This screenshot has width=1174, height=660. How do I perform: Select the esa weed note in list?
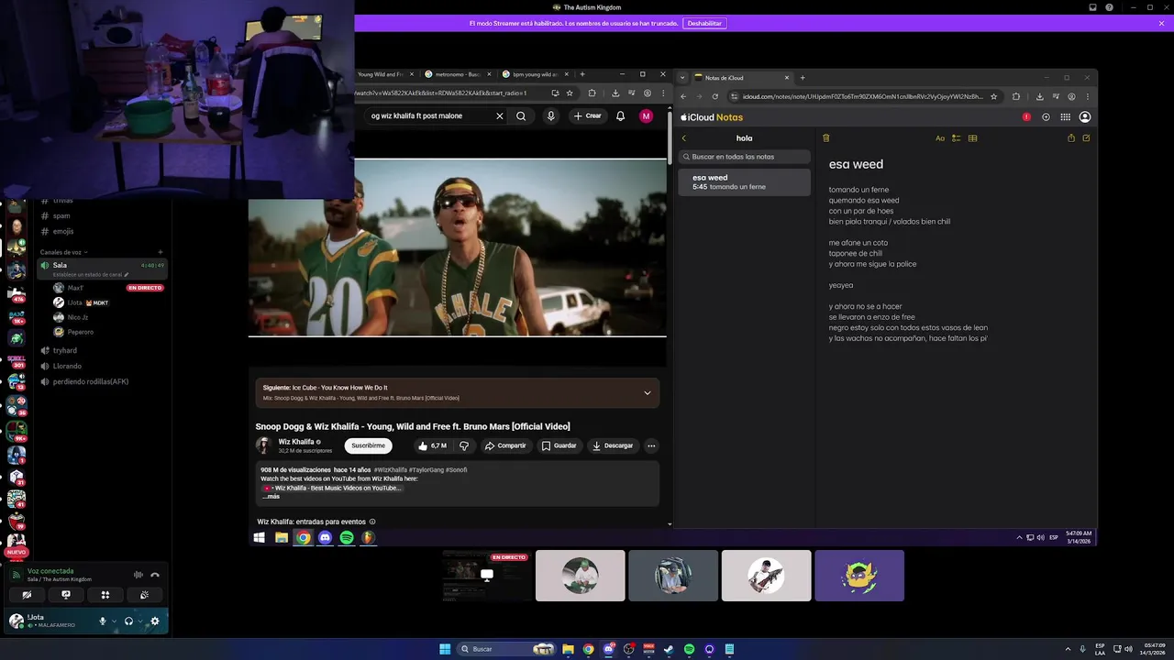(x=745, y=181)
